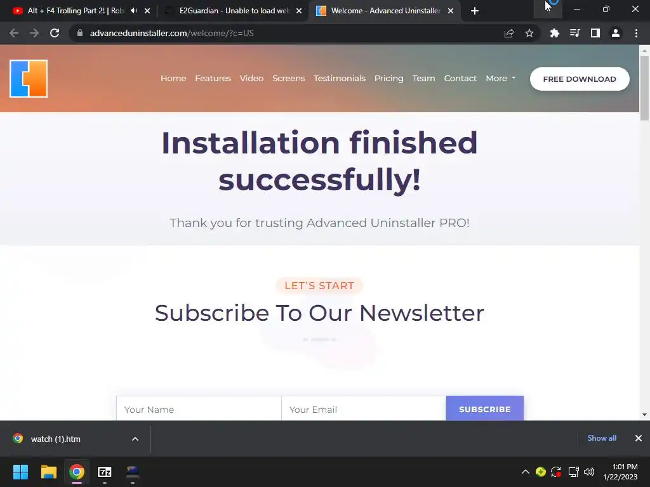
Task: Select the Welcome - Advanced Uninstaller tab
Action: 385,11
